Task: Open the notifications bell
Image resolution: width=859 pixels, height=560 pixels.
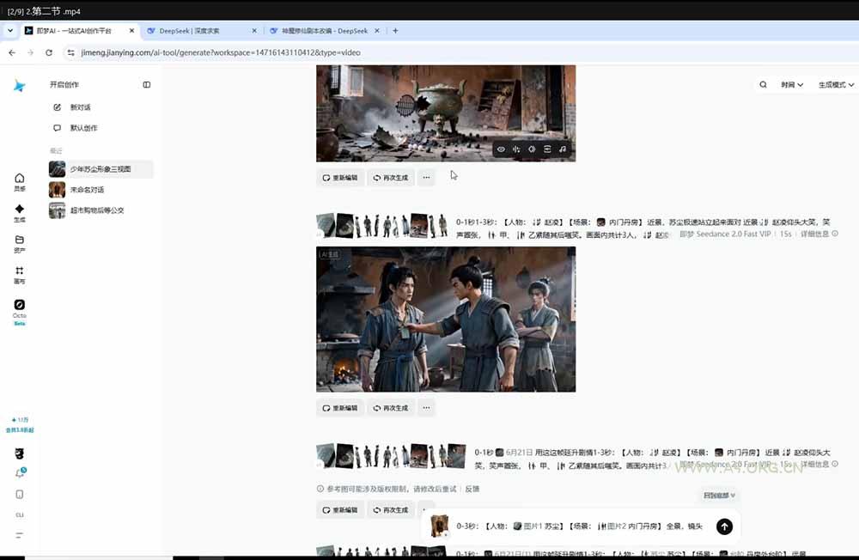Action: [20, 473]
